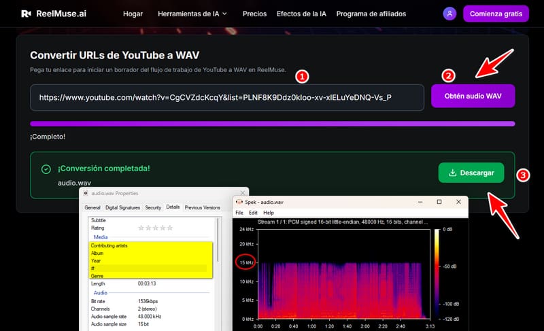Image resolution: width=544 pixels, height=331 pixels.
Task: Open Programa de afiliados link
Action: click(x=371, y=14)
